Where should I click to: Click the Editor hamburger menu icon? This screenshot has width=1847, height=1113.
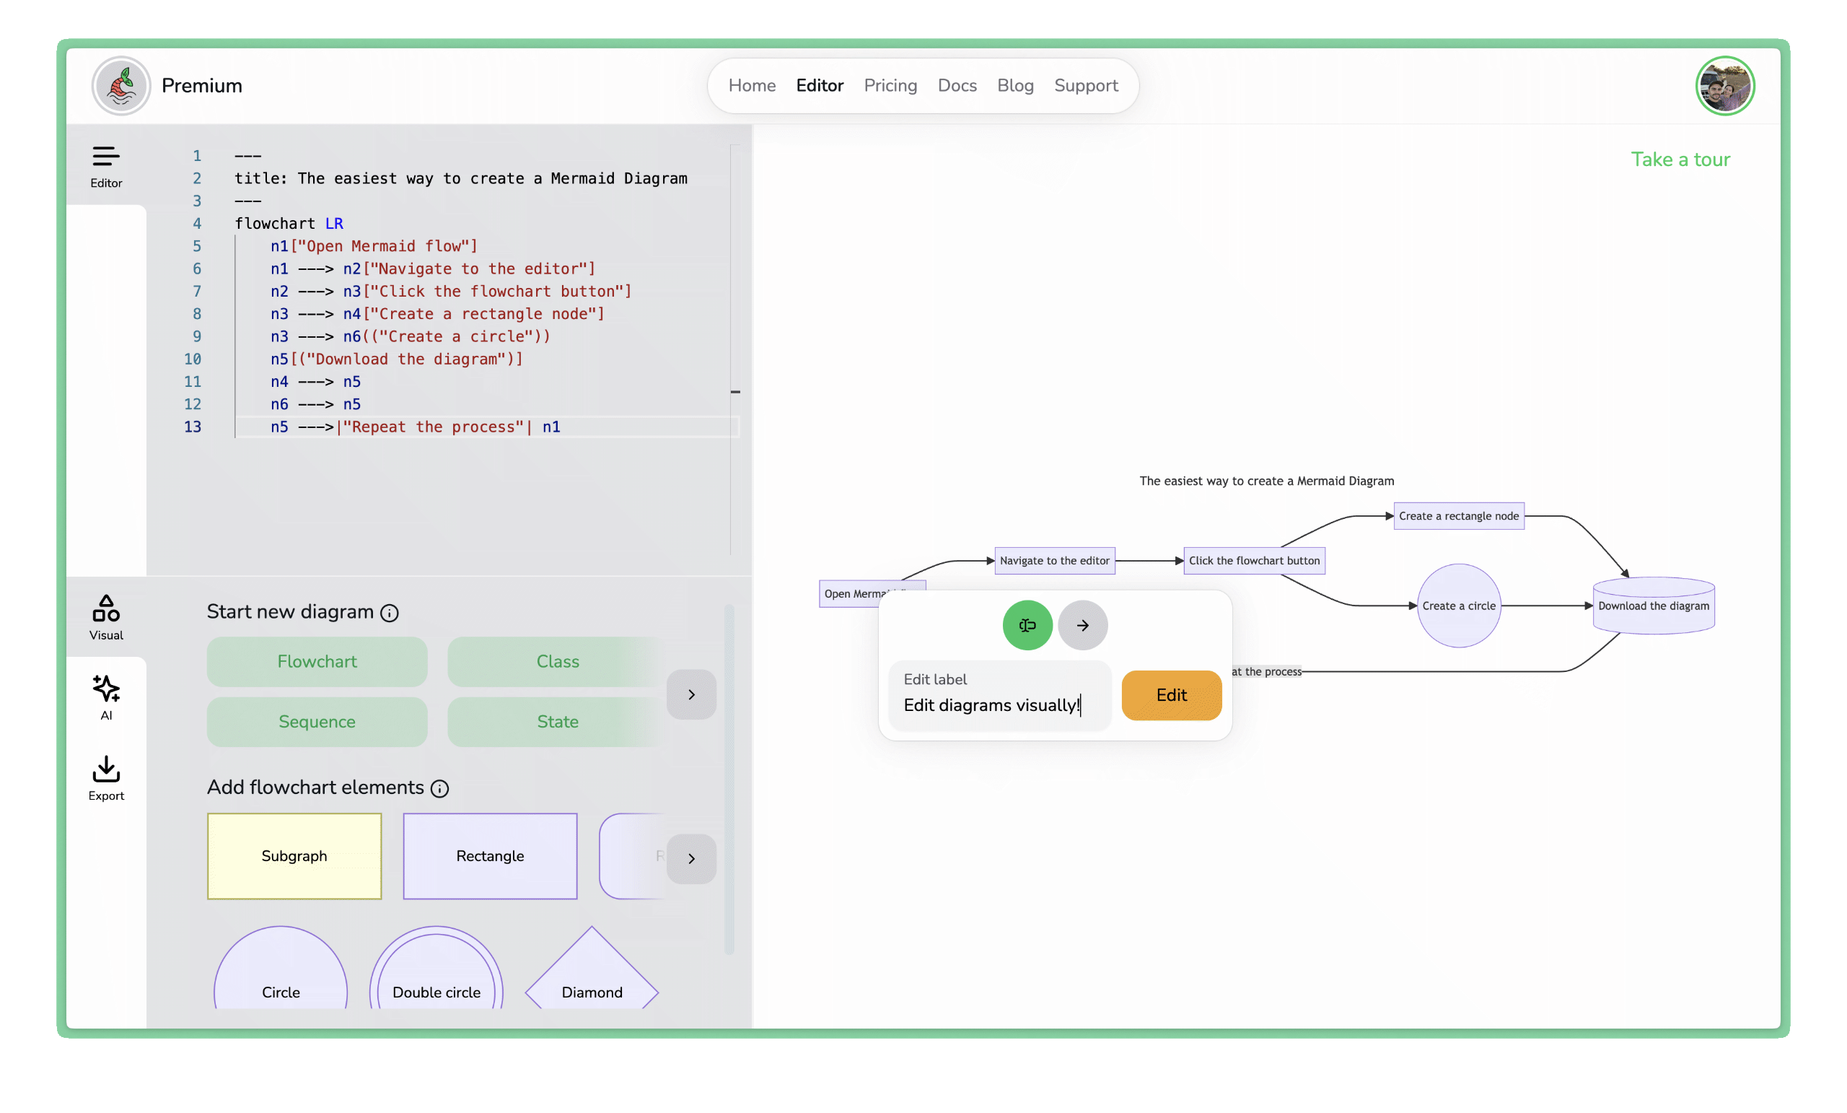104,156
